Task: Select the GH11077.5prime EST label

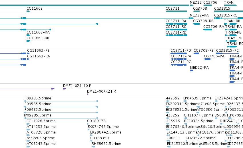Action: [199, 115]
